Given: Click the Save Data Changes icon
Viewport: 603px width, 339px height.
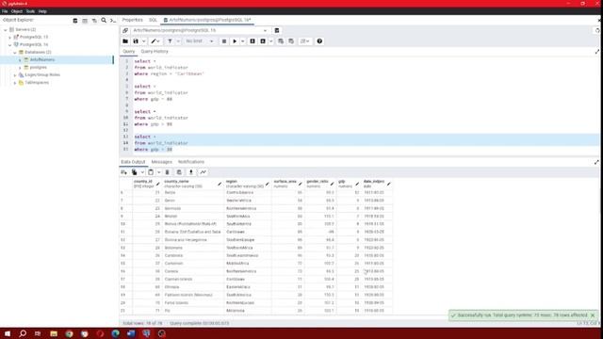Looking at the screenshot, I should 179,172.
